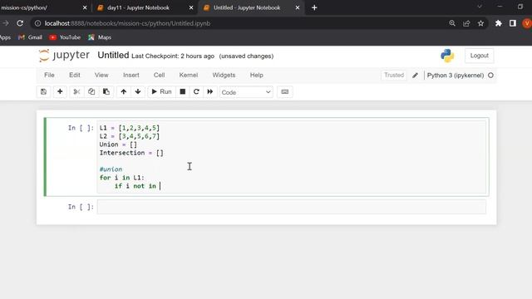Open the File menu
Screen dimensions: 532x299
click(x=49, y=76)
